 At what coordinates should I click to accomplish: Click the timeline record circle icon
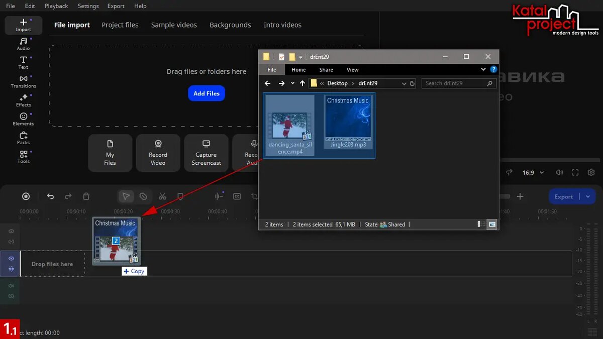[x=26, y=196]
